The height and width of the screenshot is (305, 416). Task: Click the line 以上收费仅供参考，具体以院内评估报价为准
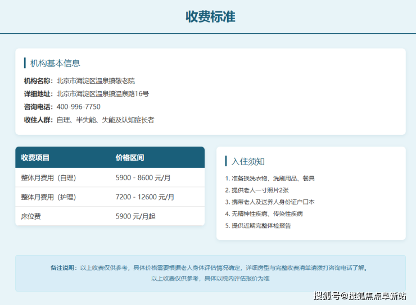coord(210,278)
